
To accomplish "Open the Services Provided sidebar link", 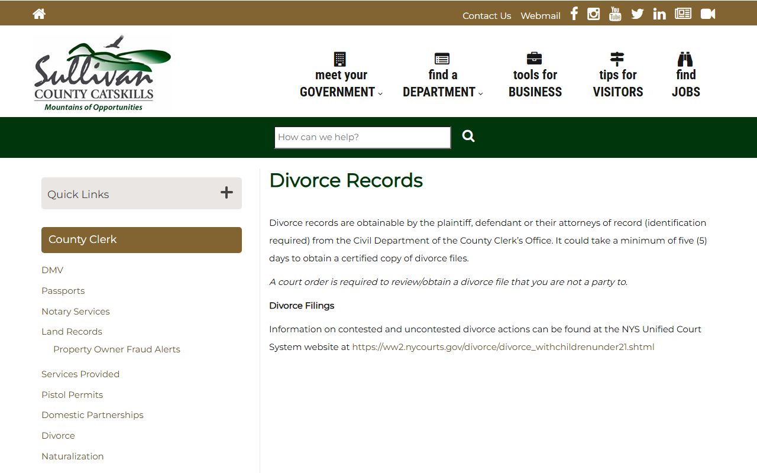I will 80,374.
